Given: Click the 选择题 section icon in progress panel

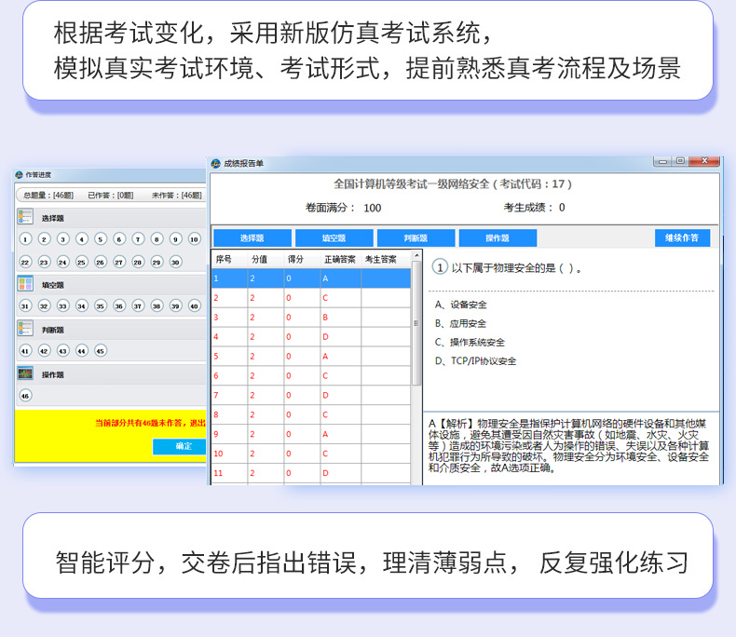Looking at the screenshot, I should point(25,217).
